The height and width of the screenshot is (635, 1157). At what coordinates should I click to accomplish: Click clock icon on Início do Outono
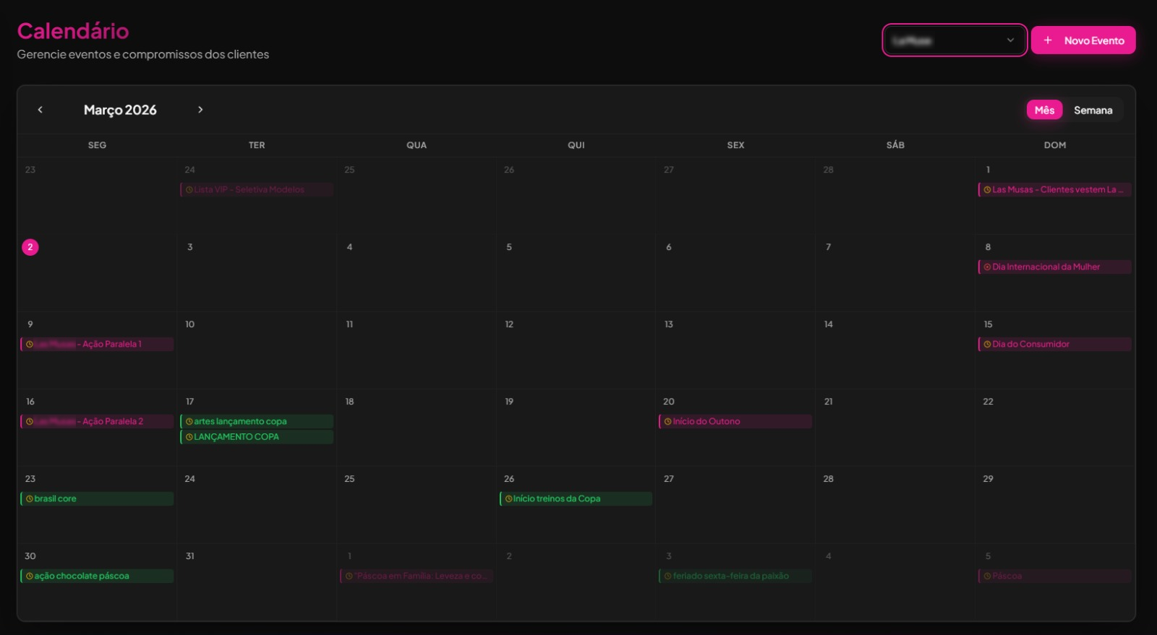668,421
